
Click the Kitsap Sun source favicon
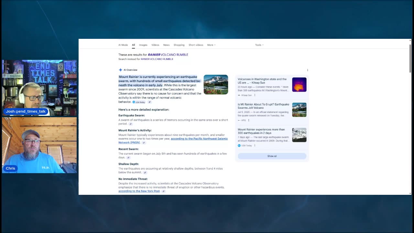[x=239, y=95]
